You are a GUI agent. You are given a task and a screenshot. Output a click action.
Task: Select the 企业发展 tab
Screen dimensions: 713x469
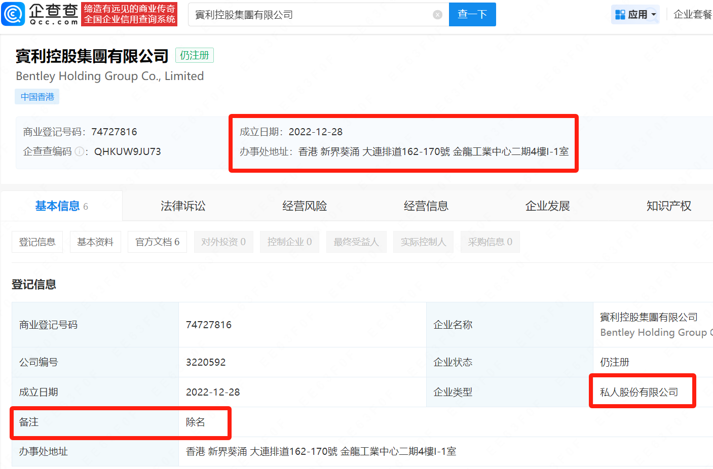(x=547, y=206)
